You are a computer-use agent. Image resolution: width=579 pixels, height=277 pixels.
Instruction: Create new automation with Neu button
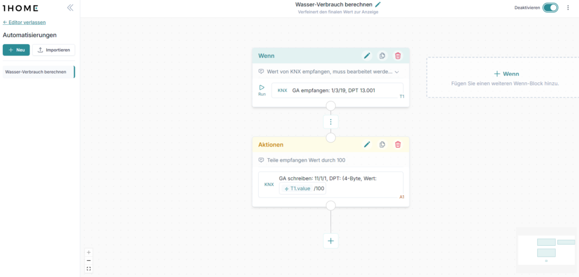pyautogui.click(x=16, y=50)
